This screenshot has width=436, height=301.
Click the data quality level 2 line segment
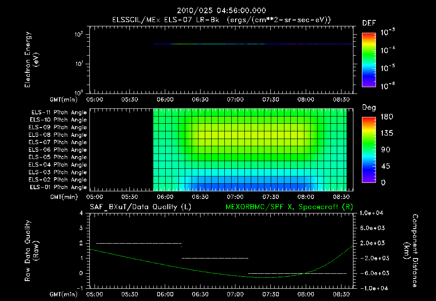(x=139, y=243)
